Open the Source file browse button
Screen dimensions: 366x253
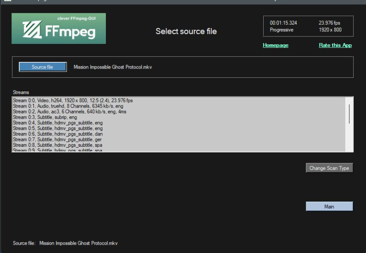pos(43,67)
